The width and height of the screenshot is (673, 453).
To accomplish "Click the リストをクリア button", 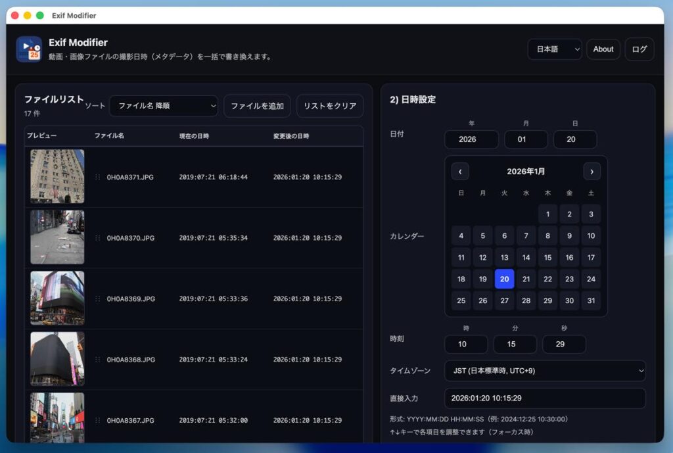I will pos(330,106).
